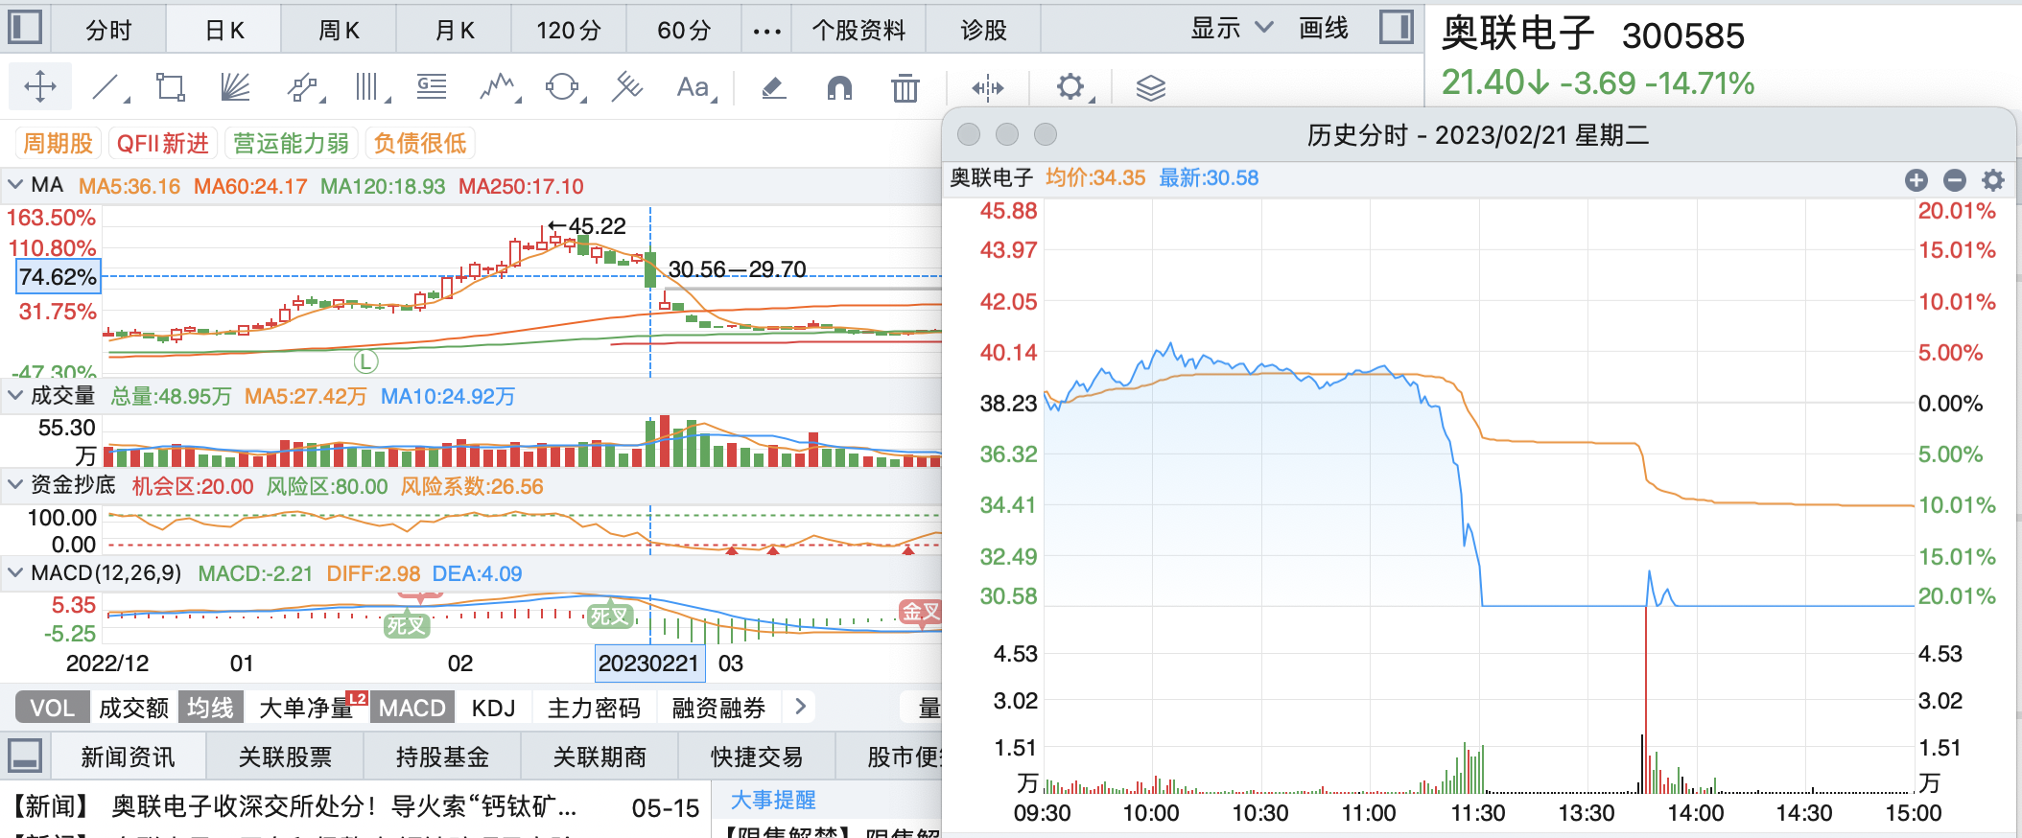Click the 画线 button
This screenshot has height=838, width=2022.
point(1324,29)
